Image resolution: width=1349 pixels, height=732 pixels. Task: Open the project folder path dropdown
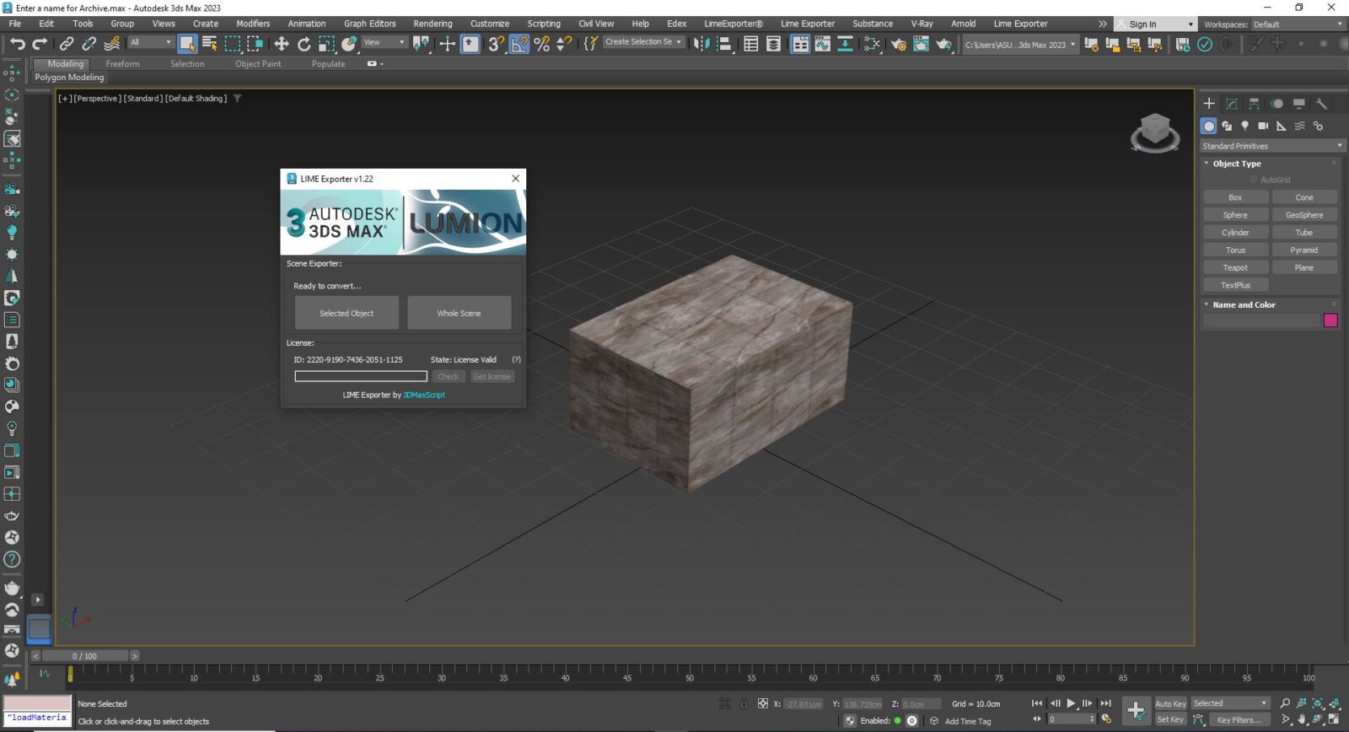pos(1020,45)
